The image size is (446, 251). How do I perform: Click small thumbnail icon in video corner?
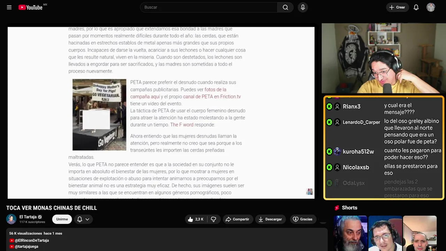tap(309, 192)
